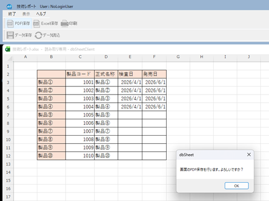
Task: Select column B header
Action: tap(51, 57)
